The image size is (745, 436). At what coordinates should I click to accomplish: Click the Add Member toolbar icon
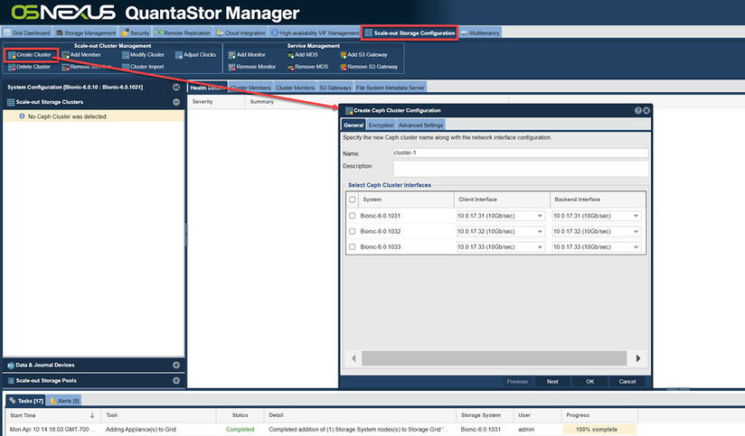[66, 55]
